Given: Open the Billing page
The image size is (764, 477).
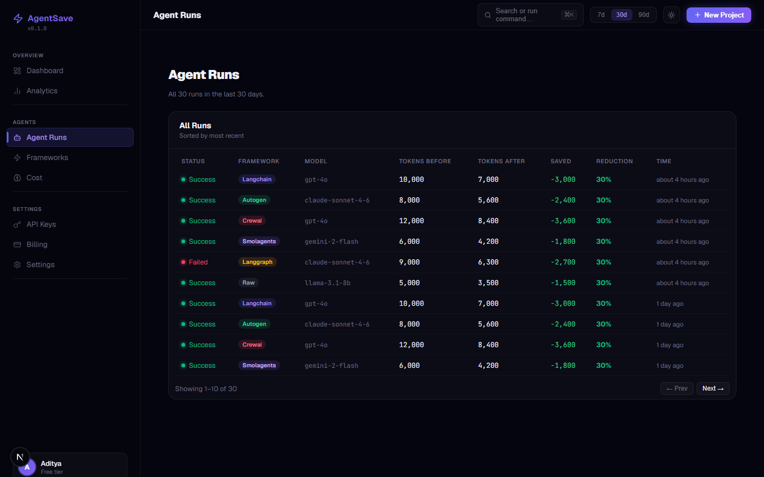Looking at the screenshot, I should tap(70, 245).
